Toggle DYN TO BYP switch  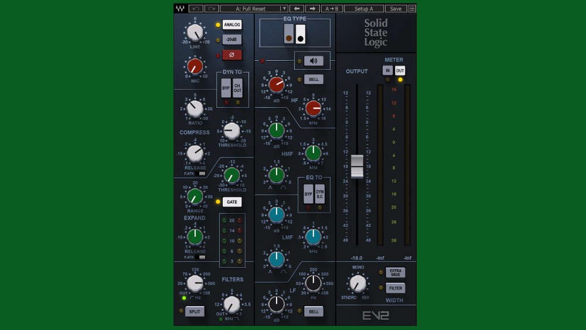pos(226,88)
